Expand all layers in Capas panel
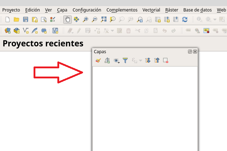Screen dimensions: 227x151 [148, 61]
